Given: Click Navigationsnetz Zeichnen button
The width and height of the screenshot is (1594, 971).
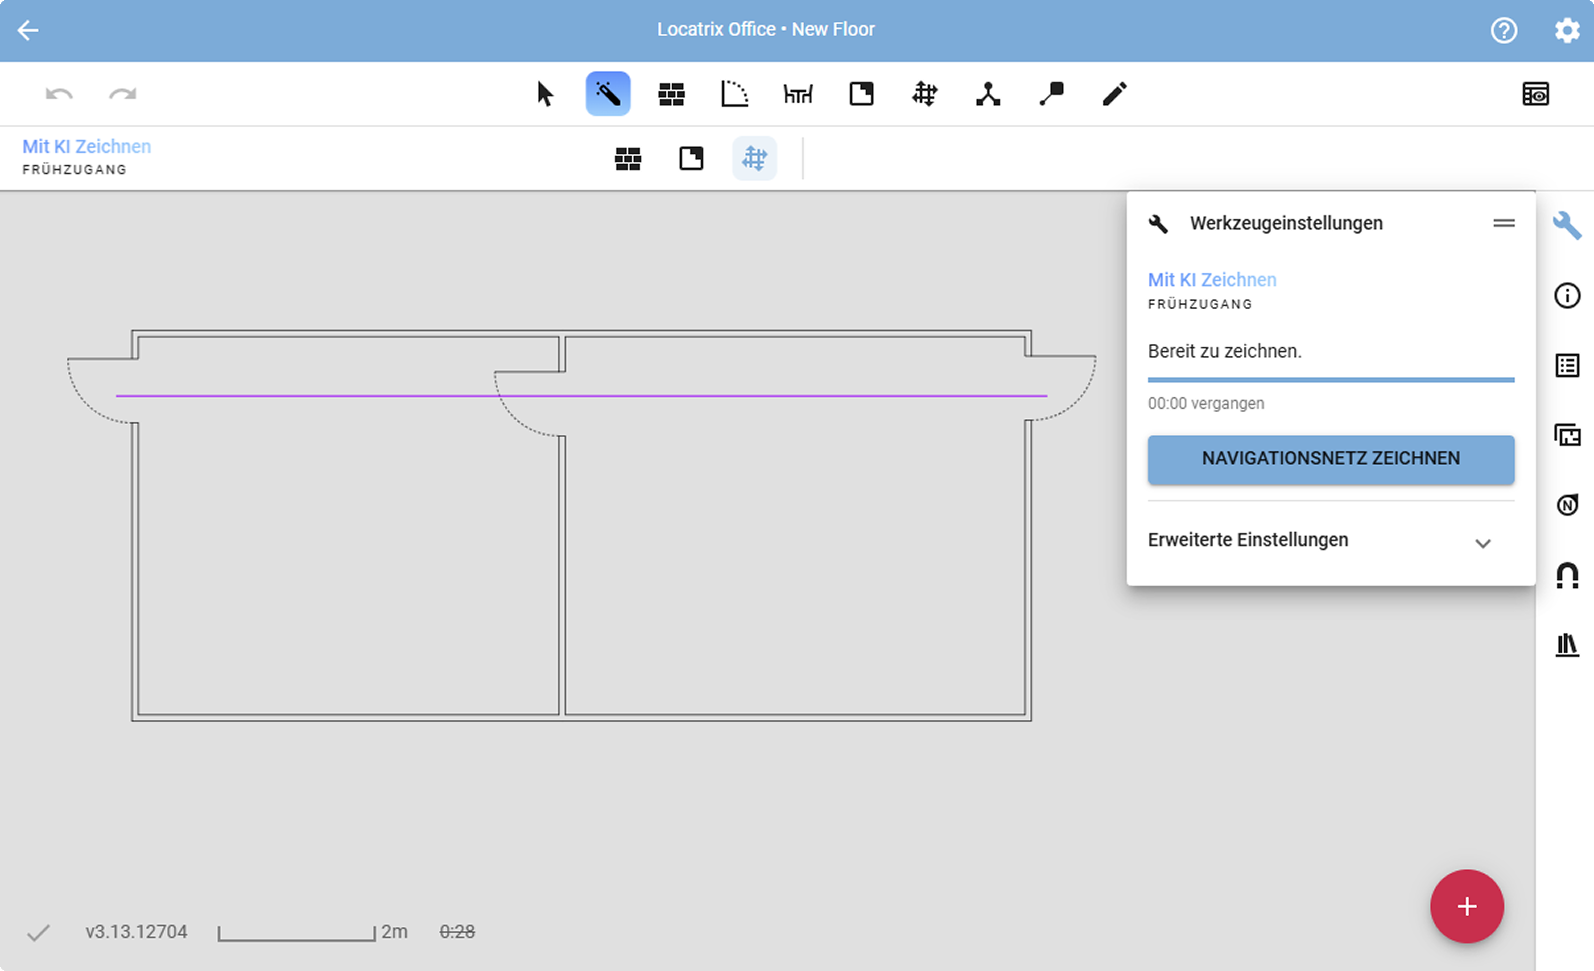Looking at the screenshot, I should coord(1330,459).
